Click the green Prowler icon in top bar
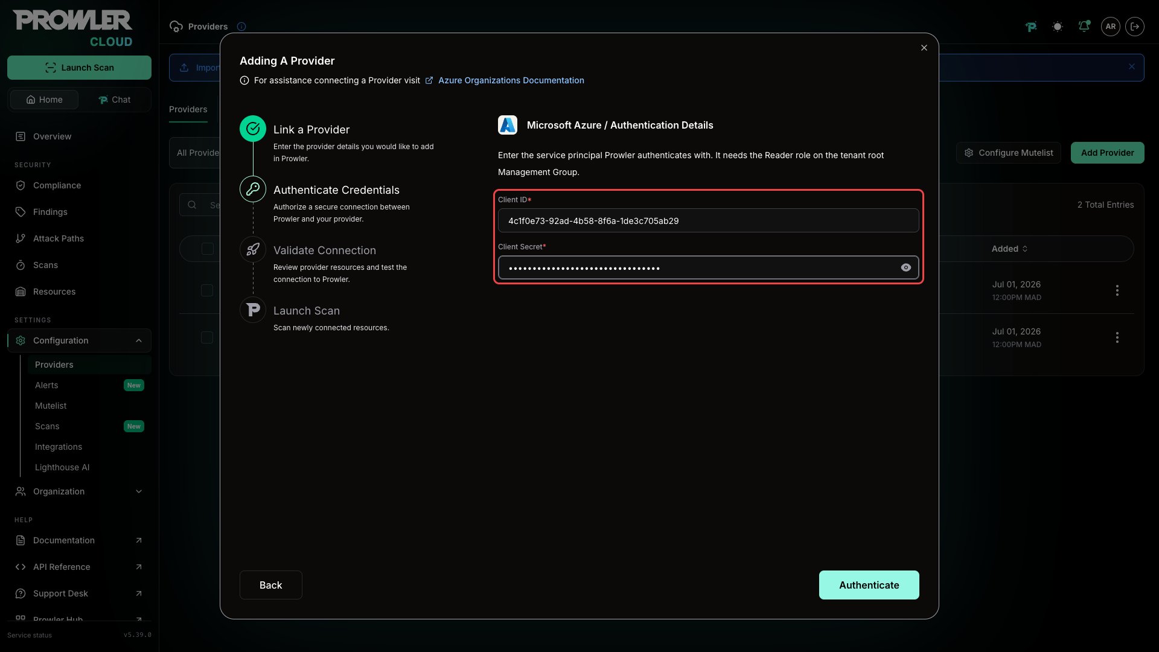The width and height of the screenshot is (1159, 652). 1031,27
